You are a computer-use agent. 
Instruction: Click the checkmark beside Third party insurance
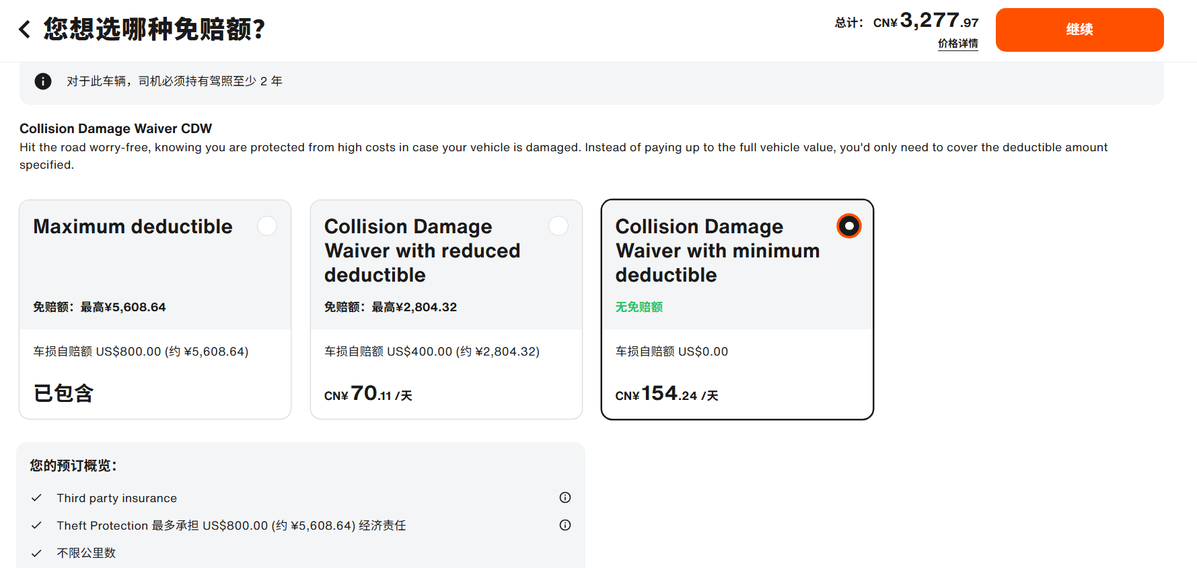tap(37, 498)
